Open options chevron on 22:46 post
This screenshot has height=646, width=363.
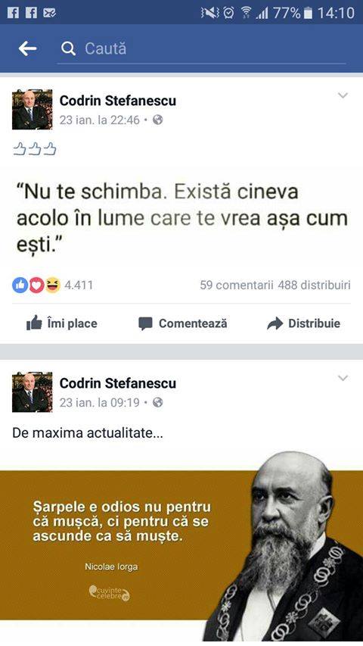point(343,95)
